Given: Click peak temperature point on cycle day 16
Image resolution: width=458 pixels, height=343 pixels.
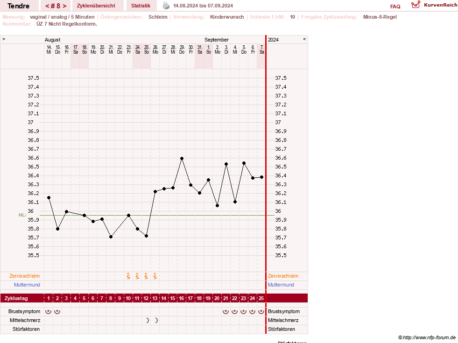Looking at the screenshot, I should pos(182,159).
